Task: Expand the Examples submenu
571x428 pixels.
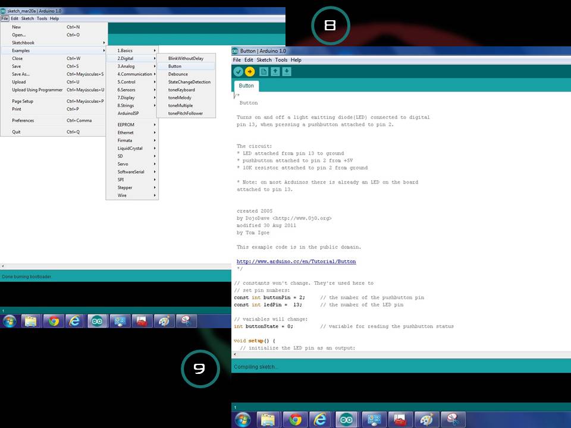Action: 54,51
